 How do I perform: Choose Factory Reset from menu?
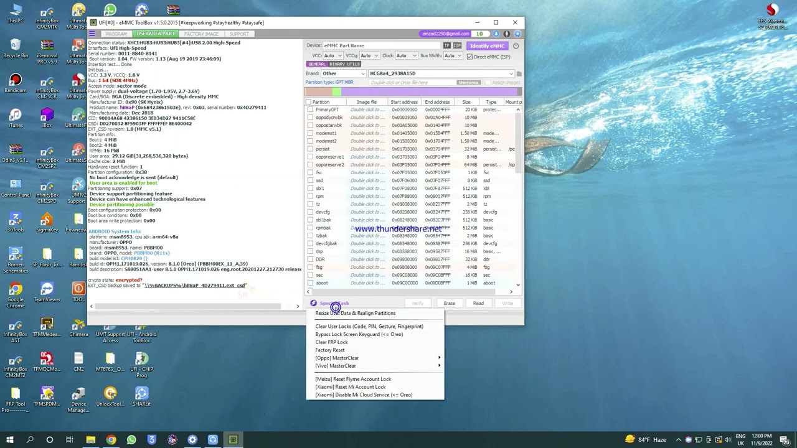point(375,350)
